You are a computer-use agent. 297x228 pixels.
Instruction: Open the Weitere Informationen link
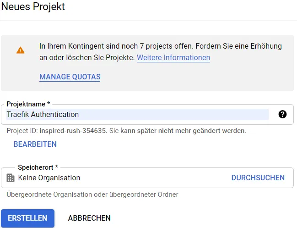coord(173,57)
